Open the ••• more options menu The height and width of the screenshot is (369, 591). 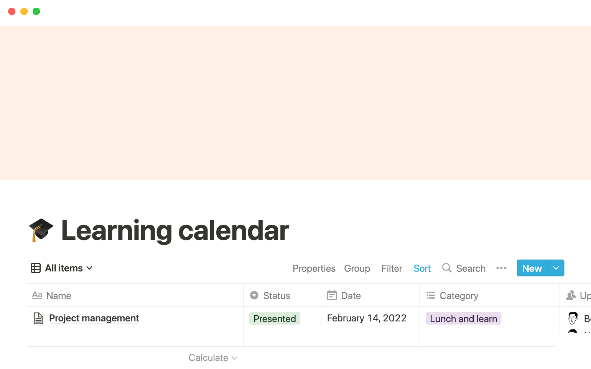click(x=501, y=268)
